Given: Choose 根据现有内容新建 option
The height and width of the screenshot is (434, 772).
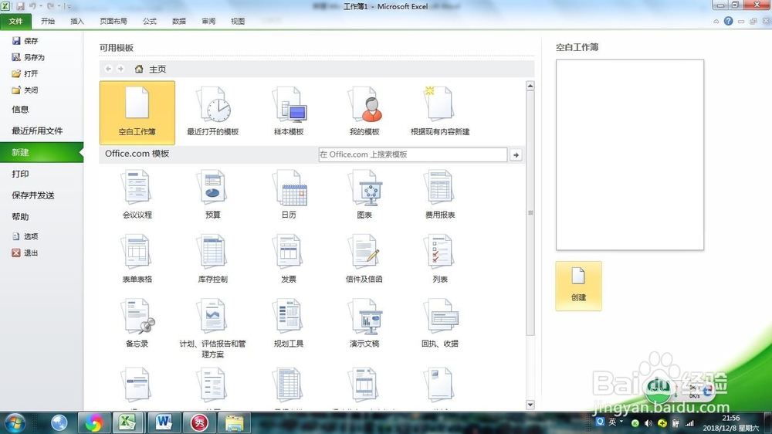Looking at the screenshot, I should (x=440, y=113).
